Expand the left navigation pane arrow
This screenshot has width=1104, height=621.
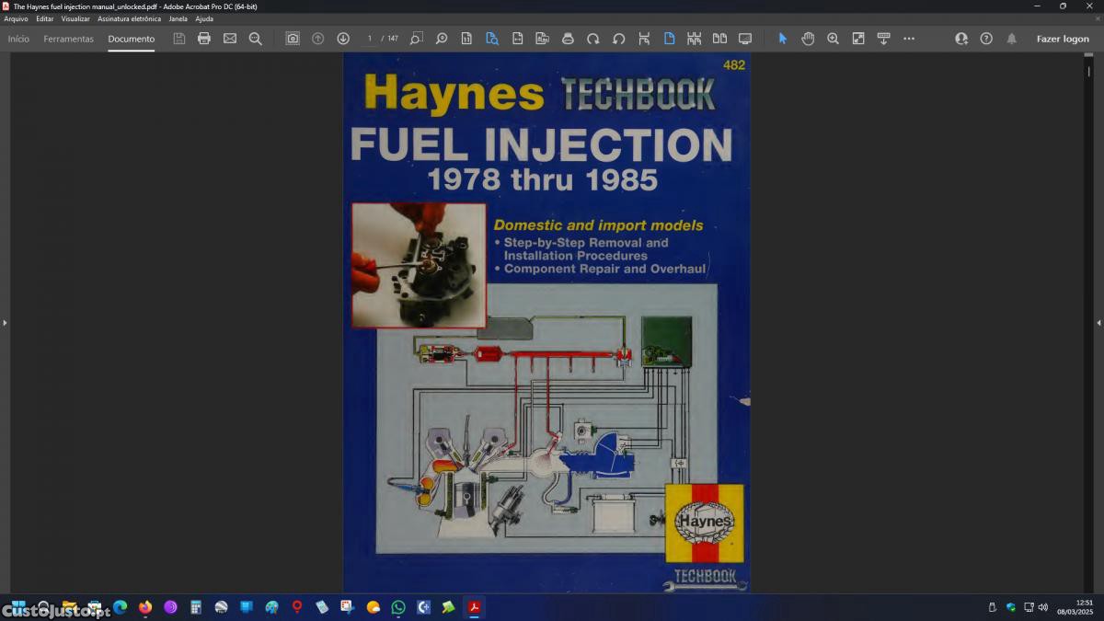[5, 323]
